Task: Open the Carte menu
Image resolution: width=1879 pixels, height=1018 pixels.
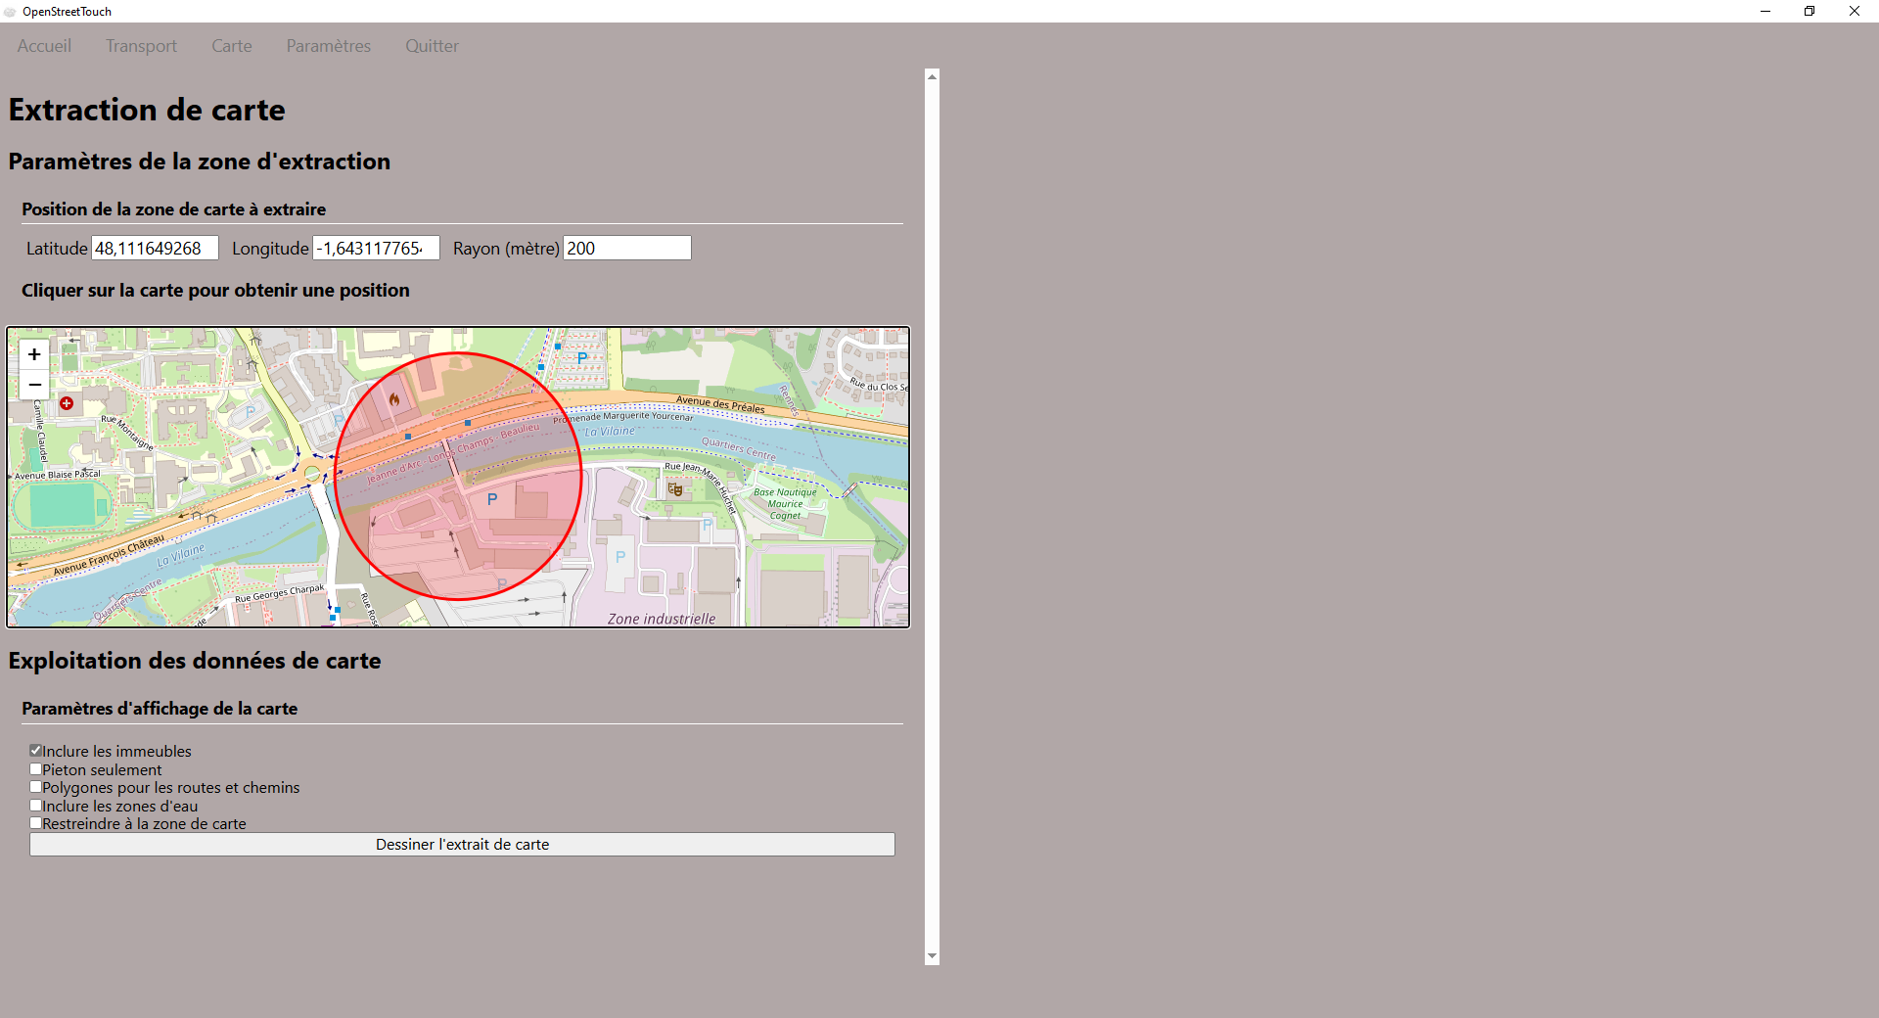Action: tap(232, 46)
